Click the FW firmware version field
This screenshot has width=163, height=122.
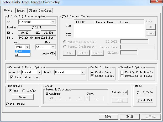point(37,38)
